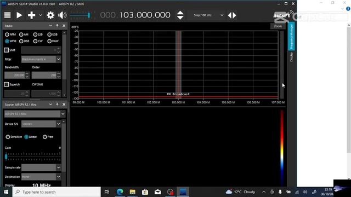The height and width of the screenshot is (197, 351).
Task: Select the DSB mode radio button
Action: coord(21,41)
